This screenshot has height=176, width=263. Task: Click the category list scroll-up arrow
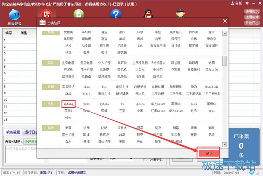point(225,33)
